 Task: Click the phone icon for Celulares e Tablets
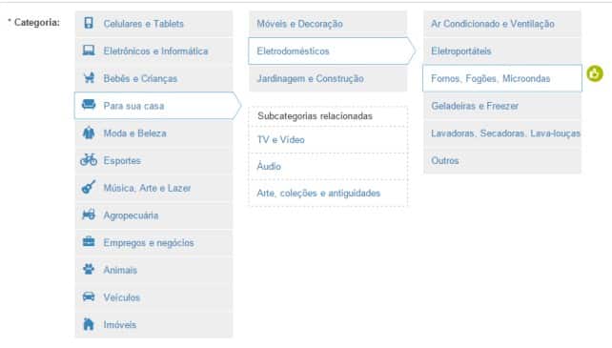(x=89, y=23)
